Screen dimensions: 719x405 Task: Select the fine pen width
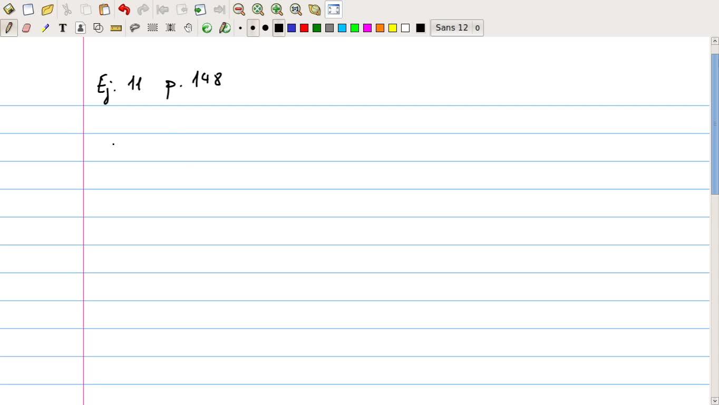[240, 28]
